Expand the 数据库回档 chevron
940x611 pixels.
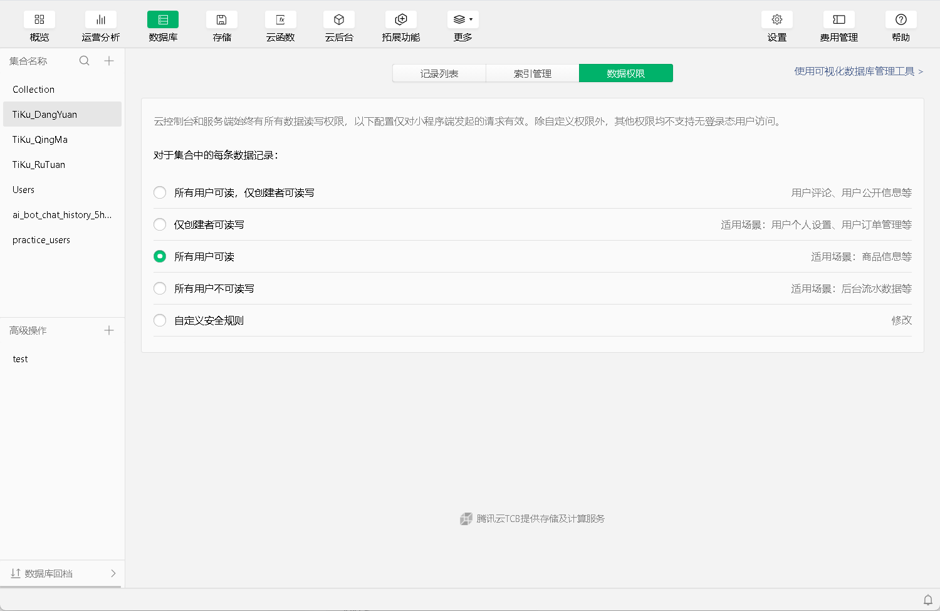(113, 573)
